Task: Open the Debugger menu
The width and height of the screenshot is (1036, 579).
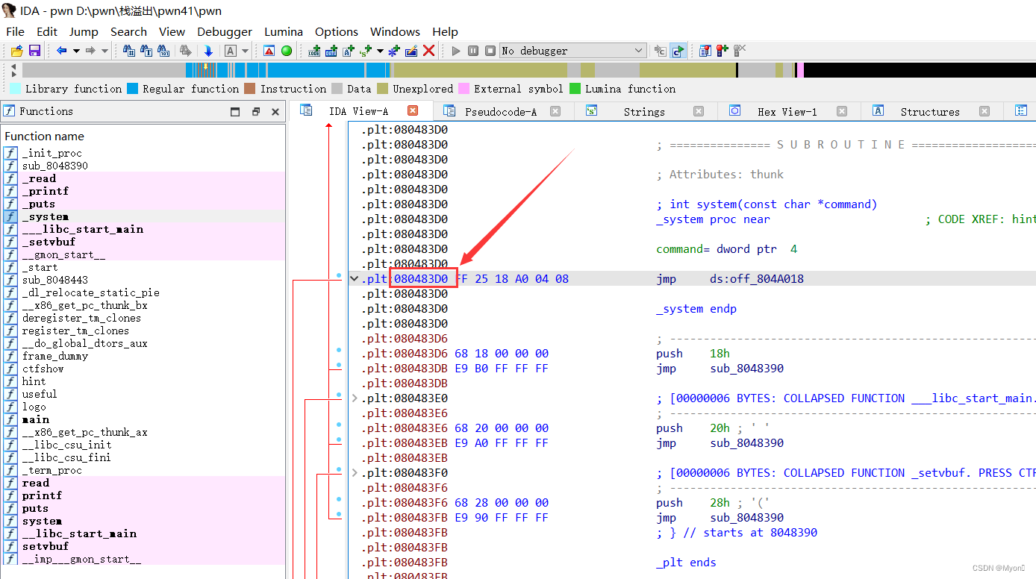Action: tap(224, 31)
